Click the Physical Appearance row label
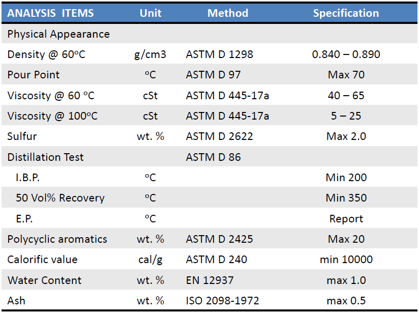The height and width of the screenshot is (313, 419). click(x=58, y=34)
